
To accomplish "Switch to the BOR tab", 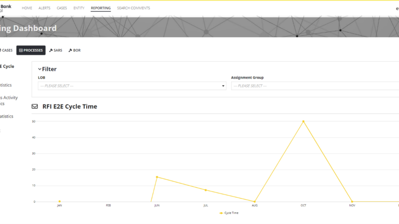I will coord(77,50).
